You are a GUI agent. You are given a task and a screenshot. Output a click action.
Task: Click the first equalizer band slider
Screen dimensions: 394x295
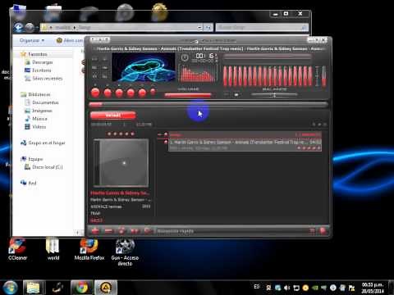[x=225, y=76]
